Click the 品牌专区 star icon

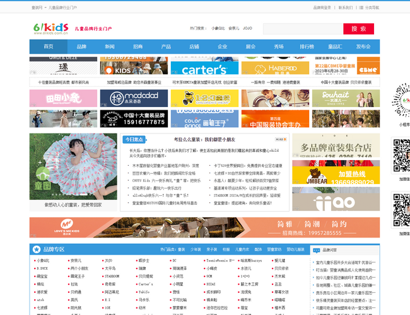pos(37,249)
